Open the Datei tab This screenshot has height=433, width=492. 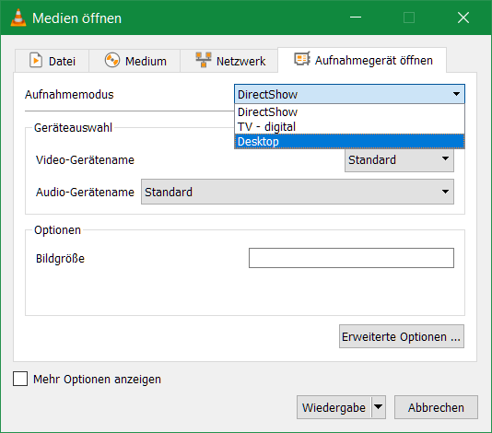[x=53, y=61]
